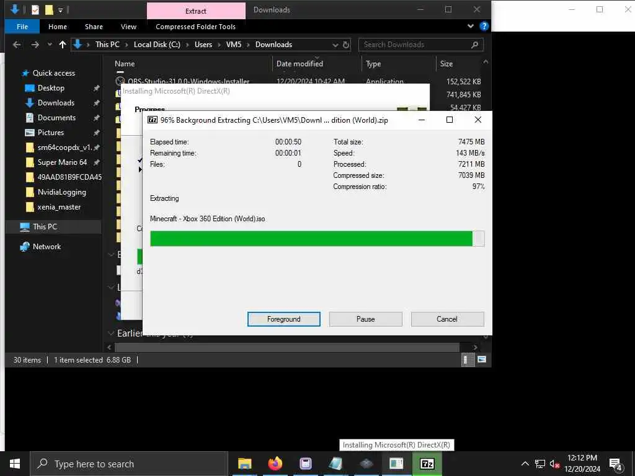This screenshot has height=476, width=635.
Task: Expand the ribbon with chevron arrow
Action: tap(470, 26)
